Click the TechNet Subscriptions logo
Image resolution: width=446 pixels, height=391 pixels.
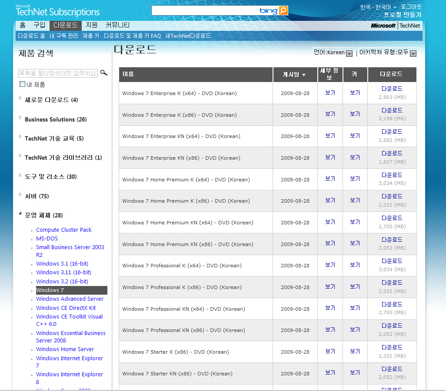pyautogui.click(x=57, y=11)
